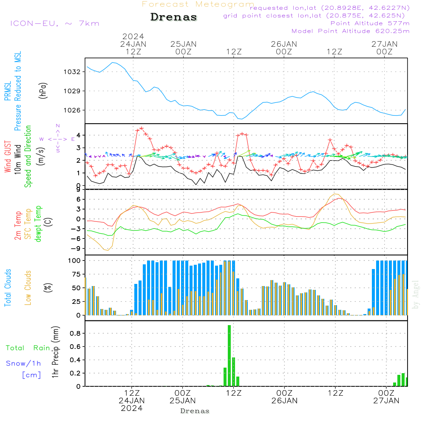This screenshot has width=425, height=425.
Task: Click the −9 temperature tick value
Action: (x=76, y=249)
